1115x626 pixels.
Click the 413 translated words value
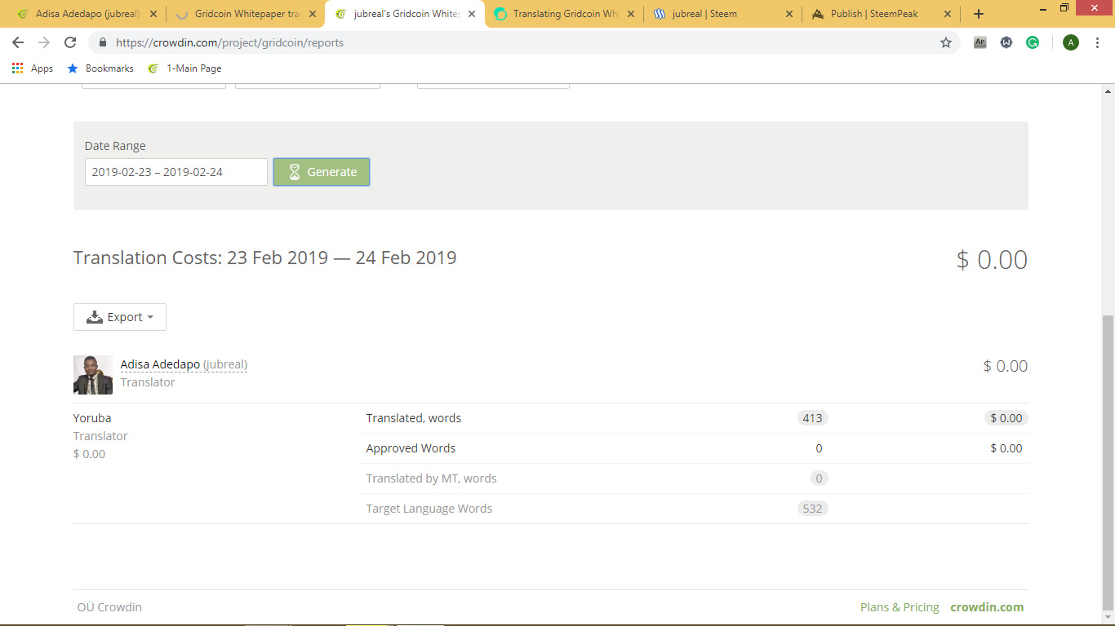(812, 418)
